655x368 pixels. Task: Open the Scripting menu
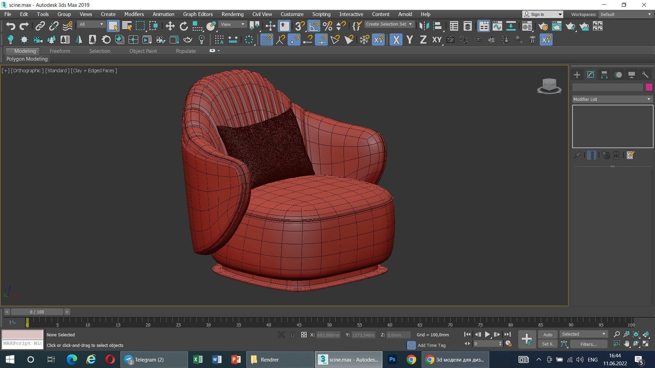point(321,14)
